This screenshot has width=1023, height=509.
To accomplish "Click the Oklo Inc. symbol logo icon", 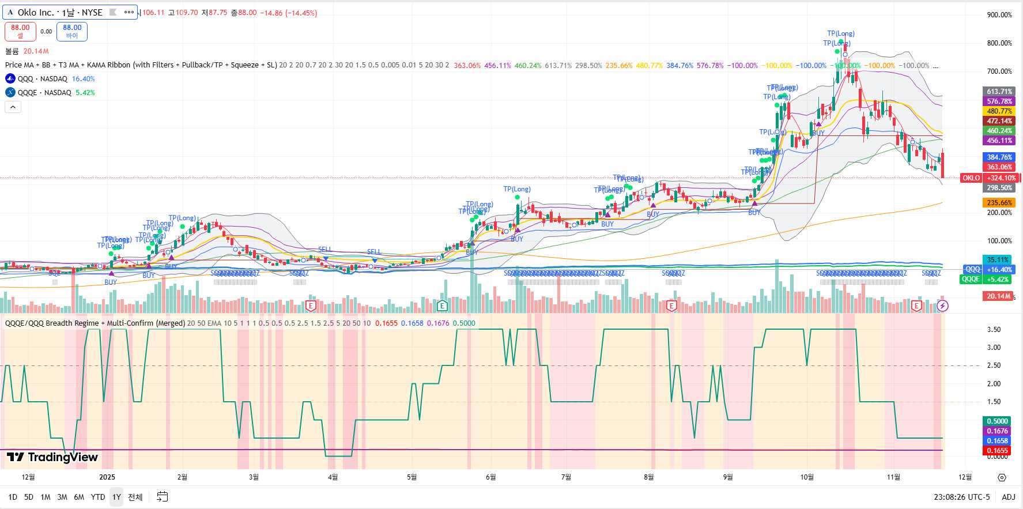I will point(10,12).
